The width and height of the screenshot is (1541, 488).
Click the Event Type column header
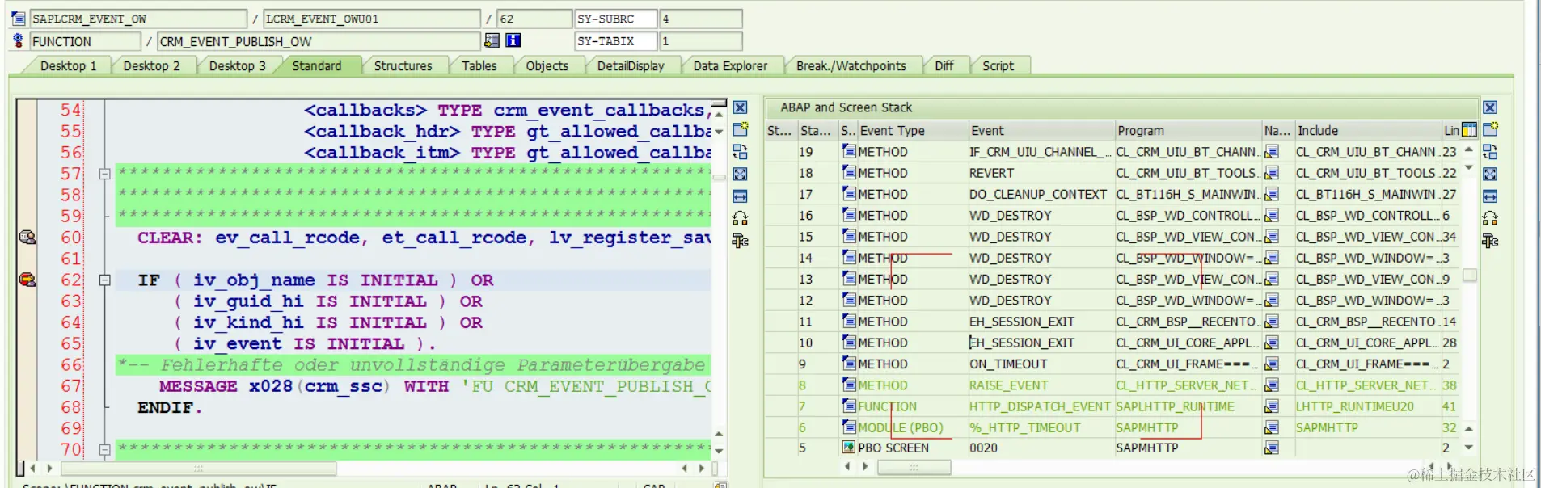pos(913,130)
